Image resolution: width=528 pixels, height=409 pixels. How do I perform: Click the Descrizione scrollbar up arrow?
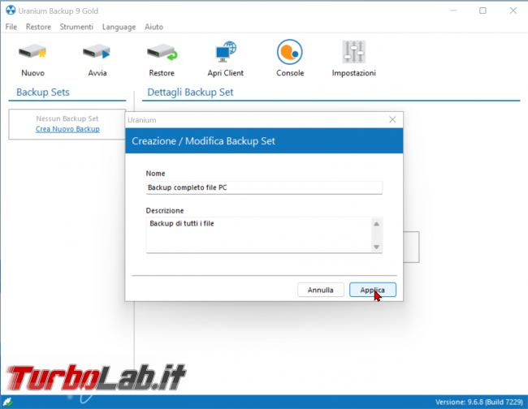pyautogui.click(x=376, y=224)
